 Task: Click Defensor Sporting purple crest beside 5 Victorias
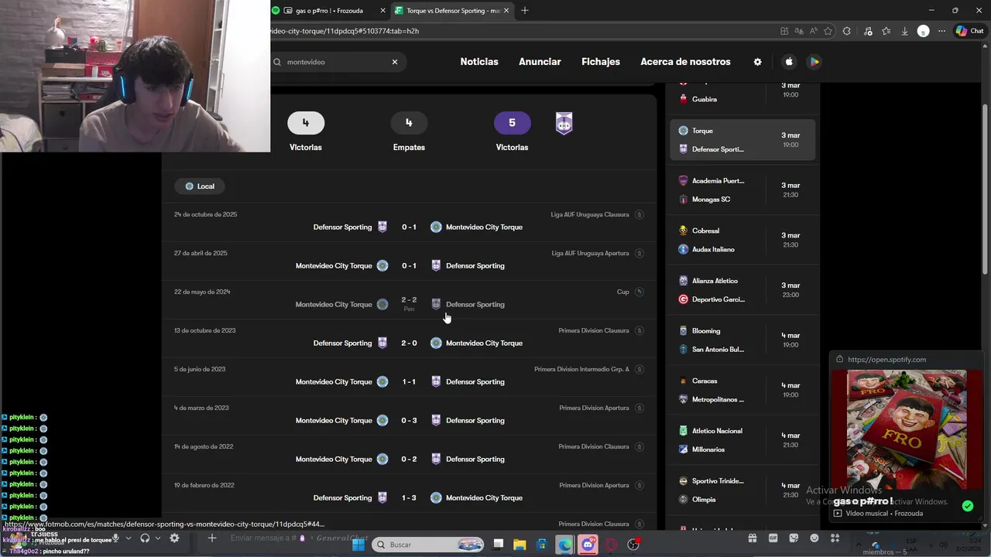click(x=564, y=123)
